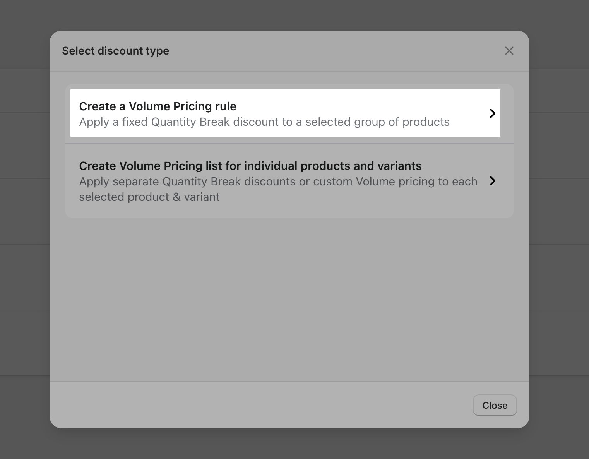Expand the highlighted Volume Pricing rule row arrow
The height and width of the screenshot is (459, 589).
tap(492, 113)
